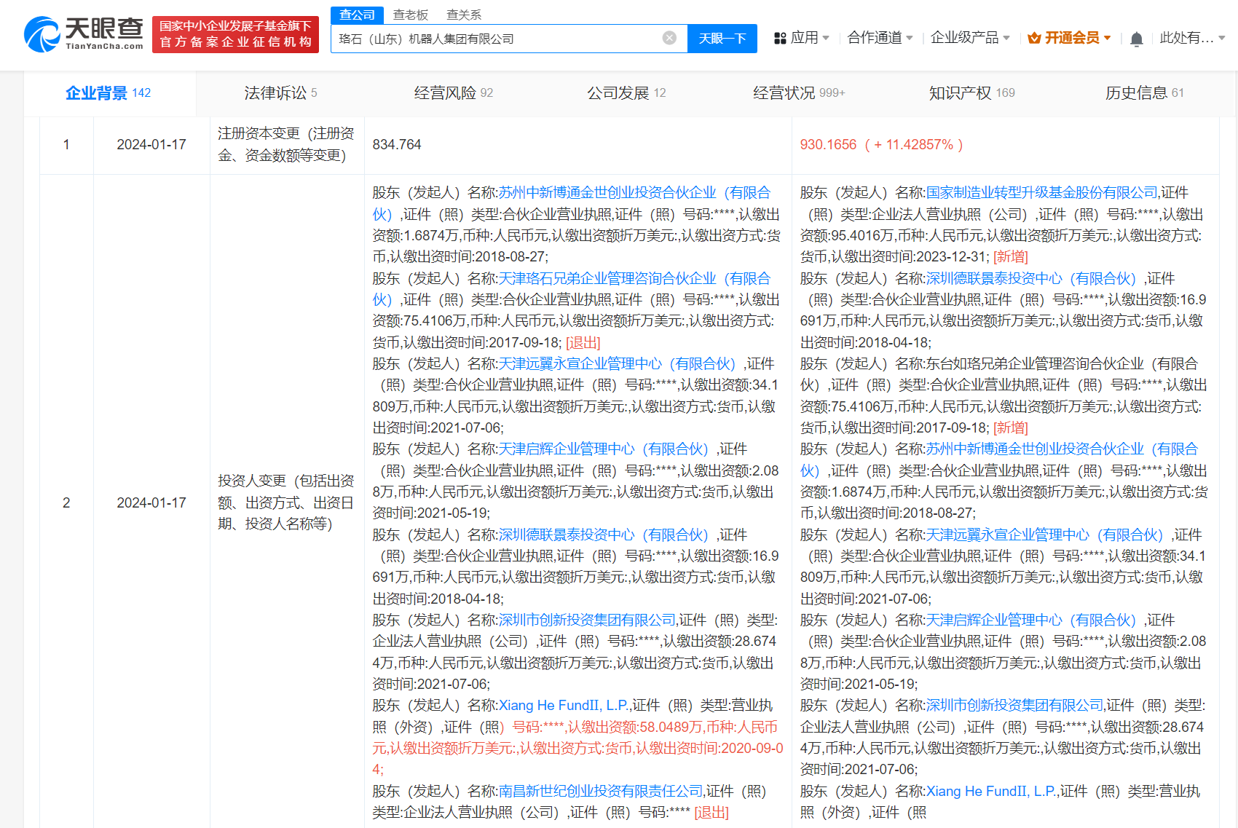Click 投资人变更 change item cell
This screenshot has width=1238, height=828.
click(286, 502)
